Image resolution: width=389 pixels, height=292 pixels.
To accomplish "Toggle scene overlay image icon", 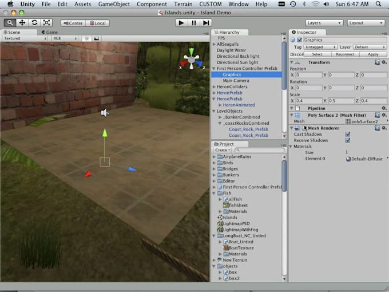I will pos(96,38).
